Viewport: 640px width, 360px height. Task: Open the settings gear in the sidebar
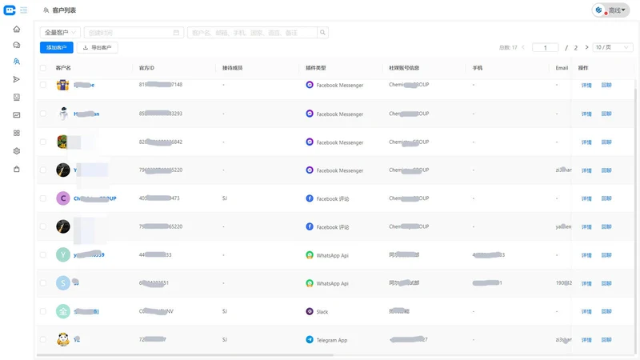pyautogui.click(x=17, y=151)
